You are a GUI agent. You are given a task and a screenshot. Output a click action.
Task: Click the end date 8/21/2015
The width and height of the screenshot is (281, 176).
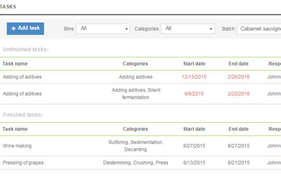click(238, 163)
